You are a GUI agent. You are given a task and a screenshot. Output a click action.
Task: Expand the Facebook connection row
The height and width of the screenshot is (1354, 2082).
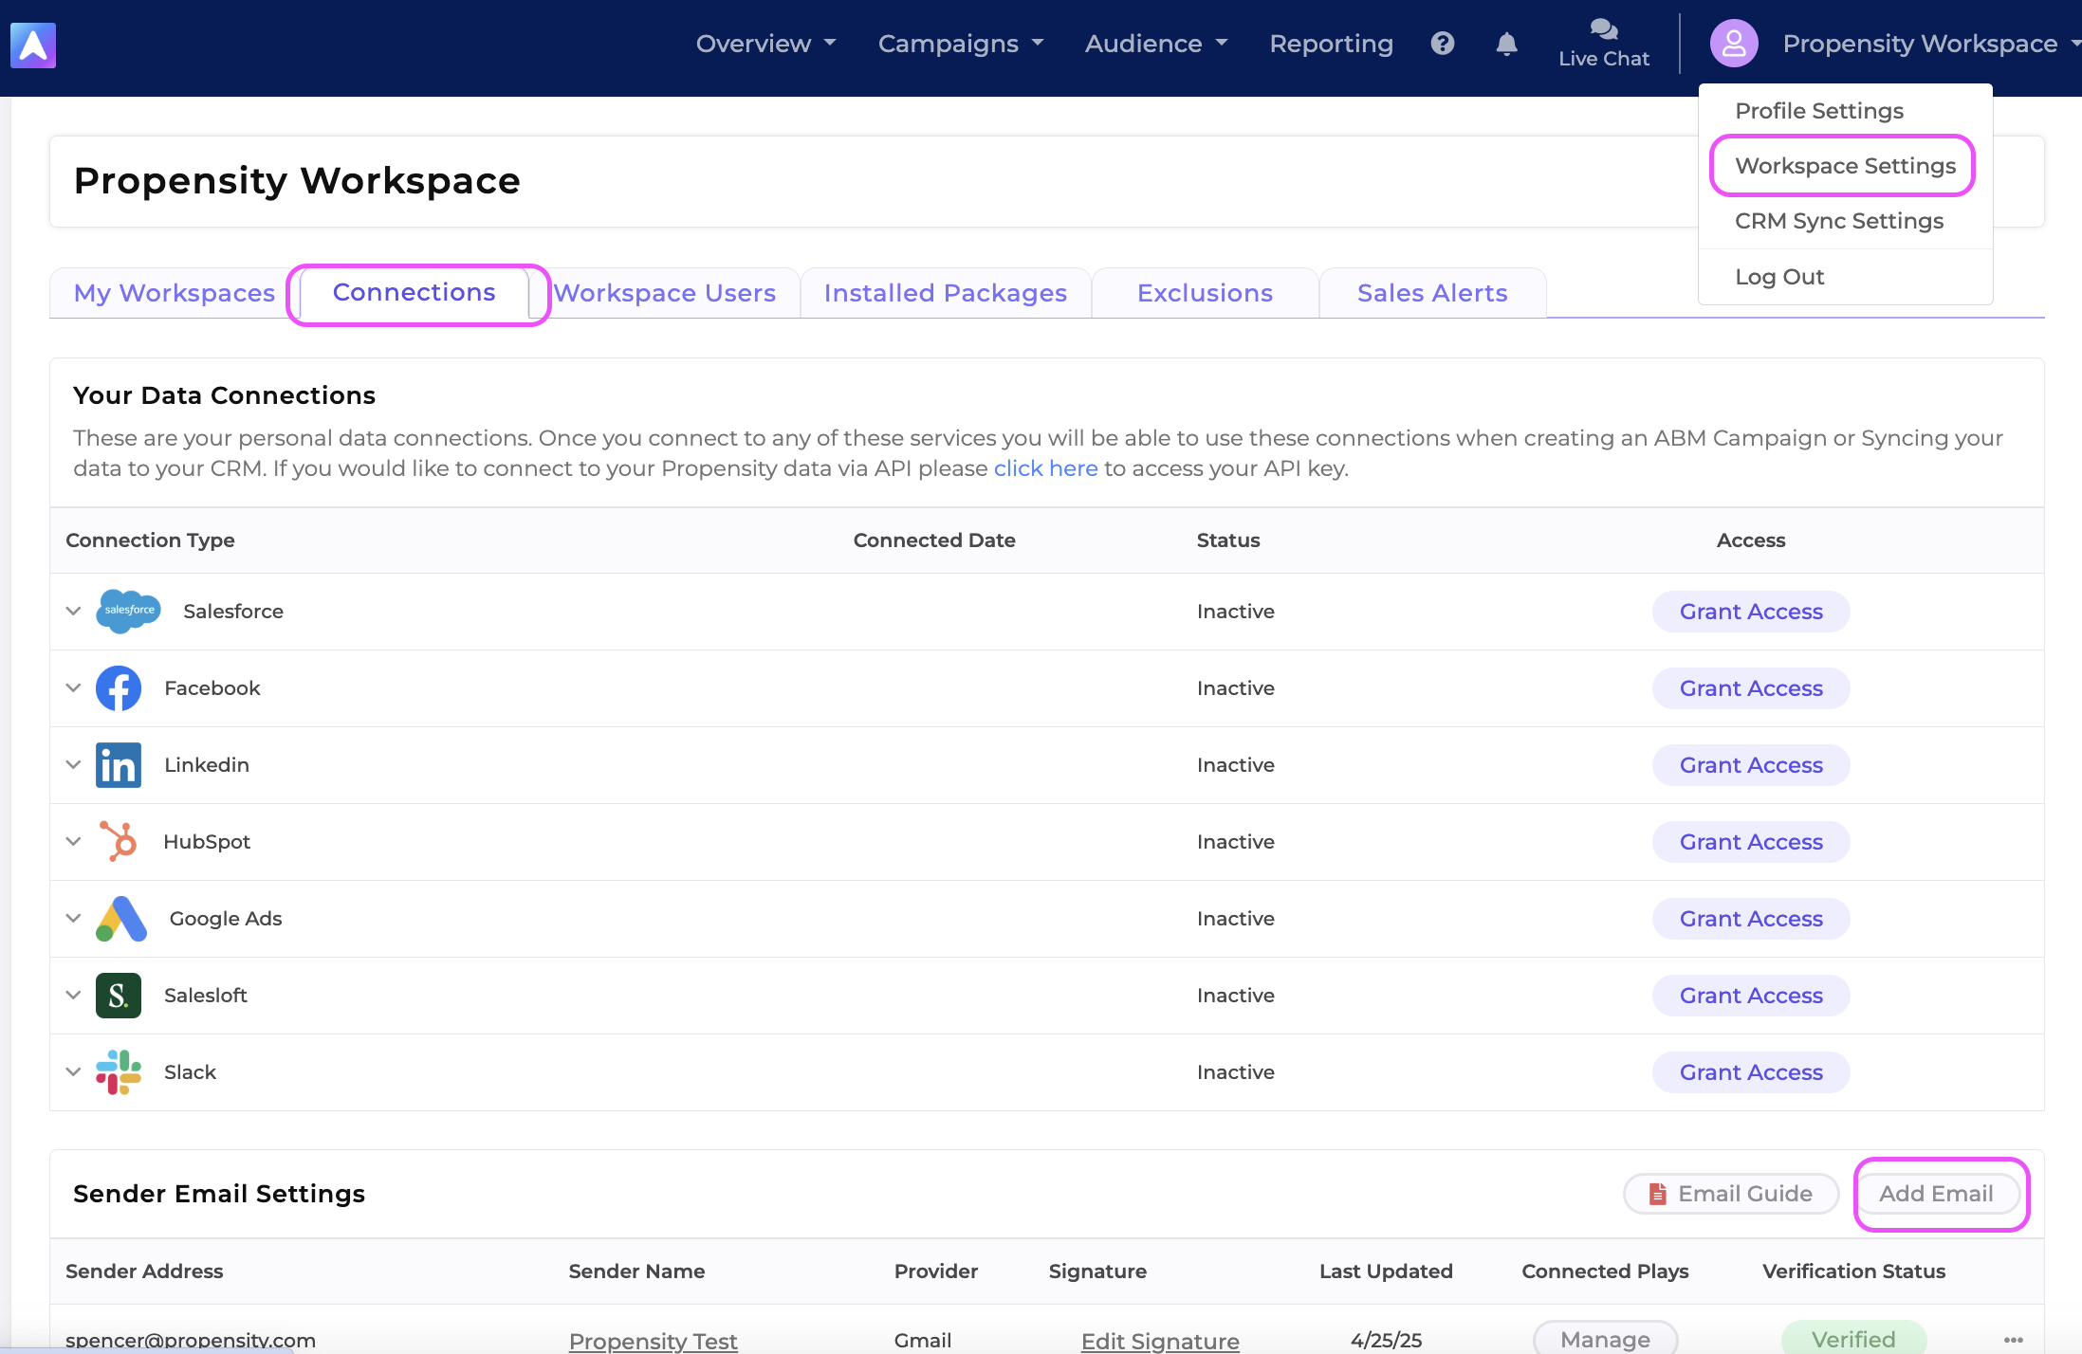click(73, 687)
